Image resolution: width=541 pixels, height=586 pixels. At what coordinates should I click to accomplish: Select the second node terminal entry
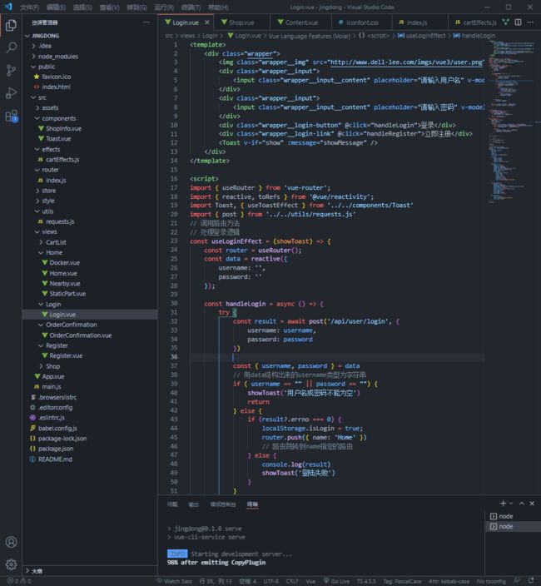coord(513,526)
